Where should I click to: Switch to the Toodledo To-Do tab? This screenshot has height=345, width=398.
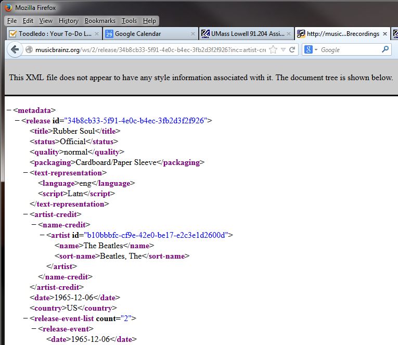54,34
